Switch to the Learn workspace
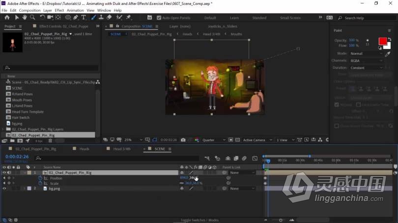The image size is (398, 223). (234, 18)
